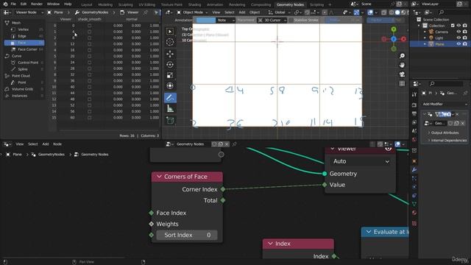Toggle shade_smooth checkbox in row 0
The width and height of the screenshot is (471, 265).
tap(90, 26)
